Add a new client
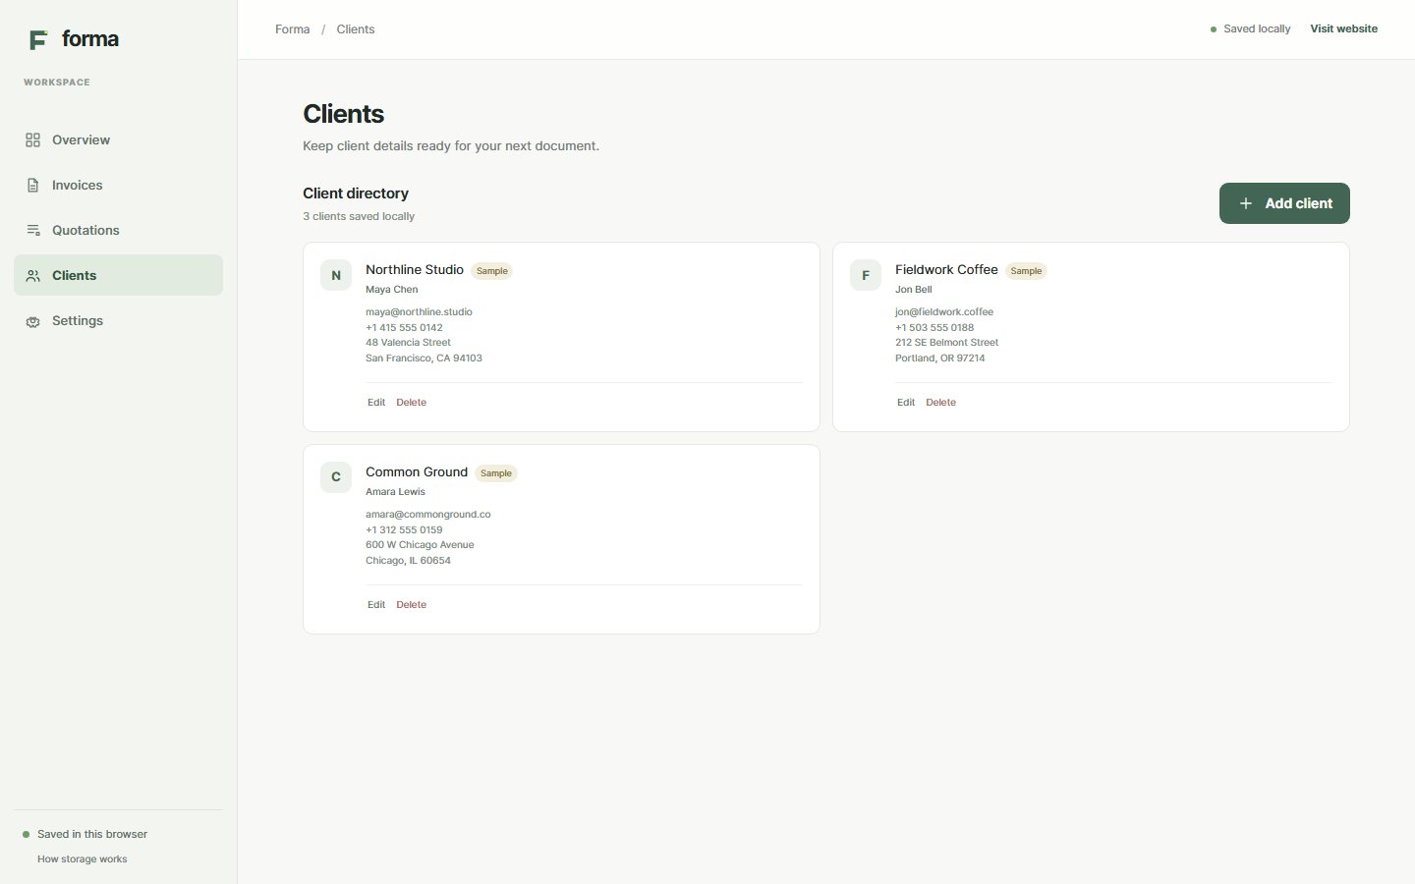 pyautogui.click(x=1284, y=203)
